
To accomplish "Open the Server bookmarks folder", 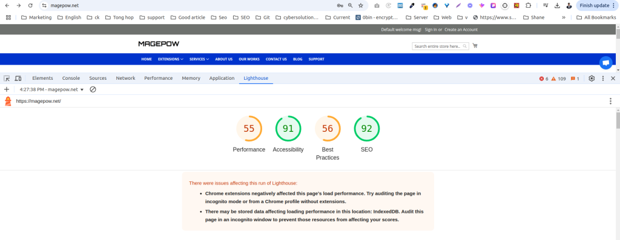I will click(x=417, y=18).
